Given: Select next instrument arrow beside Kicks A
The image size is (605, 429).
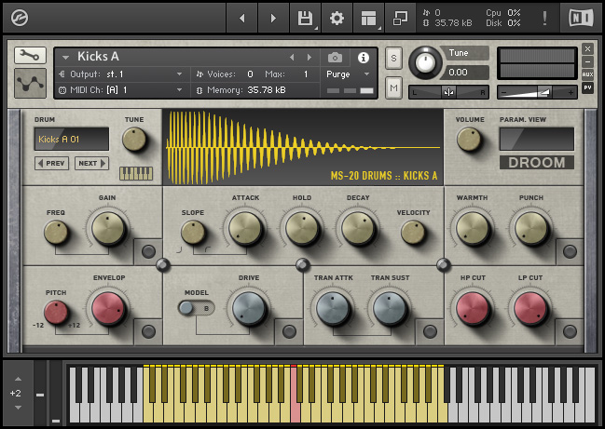Looking at the screenshot, I should coord(309,58).
